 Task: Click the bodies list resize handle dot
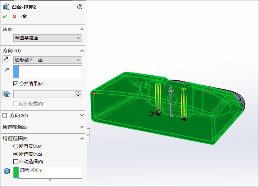pos(50,180)
